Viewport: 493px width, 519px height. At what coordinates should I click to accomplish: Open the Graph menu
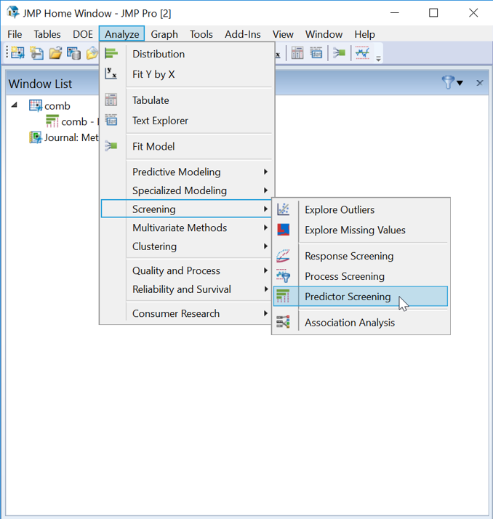tap(164, 34)
